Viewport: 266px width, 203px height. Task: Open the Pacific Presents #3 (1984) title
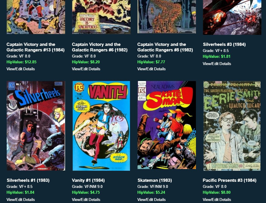[x=230, y=180]
